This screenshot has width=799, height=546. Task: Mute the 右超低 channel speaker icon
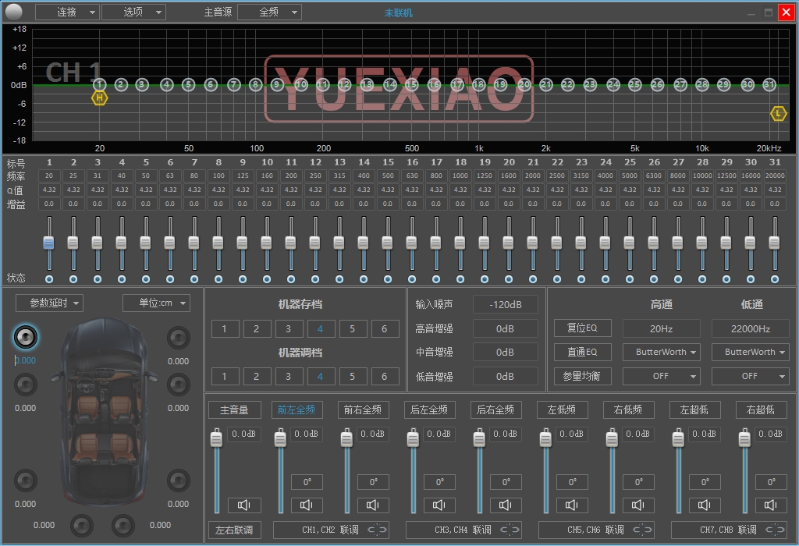[770, 505]
